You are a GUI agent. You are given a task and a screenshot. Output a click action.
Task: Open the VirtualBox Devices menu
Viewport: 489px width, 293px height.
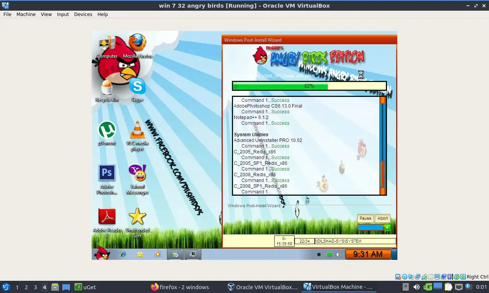tap(83, 14)
